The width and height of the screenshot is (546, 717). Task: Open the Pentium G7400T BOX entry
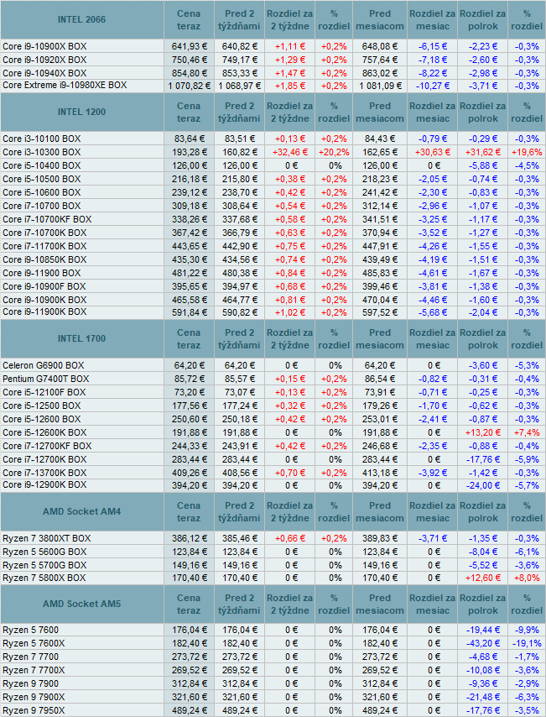tap(45, 379)
